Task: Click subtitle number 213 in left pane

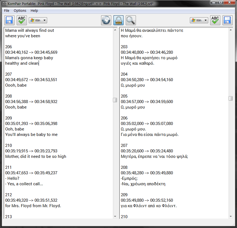Action: 8,217
